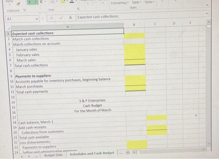Open Format as Table dropdown
The width and height of the screenshot is (219, 159).
tap(137, 2)
